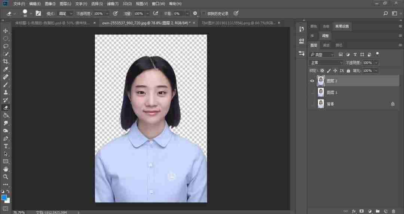Open smoothing value dropdown arrow

[x=187, y=13]
